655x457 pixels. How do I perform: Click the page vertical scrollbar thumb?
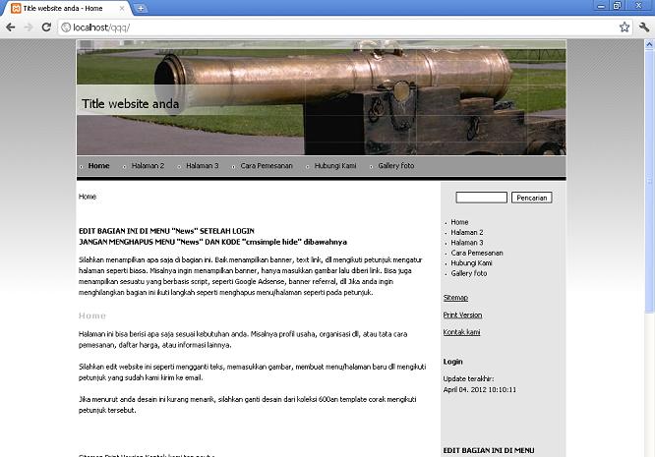[x=649, y=180]
